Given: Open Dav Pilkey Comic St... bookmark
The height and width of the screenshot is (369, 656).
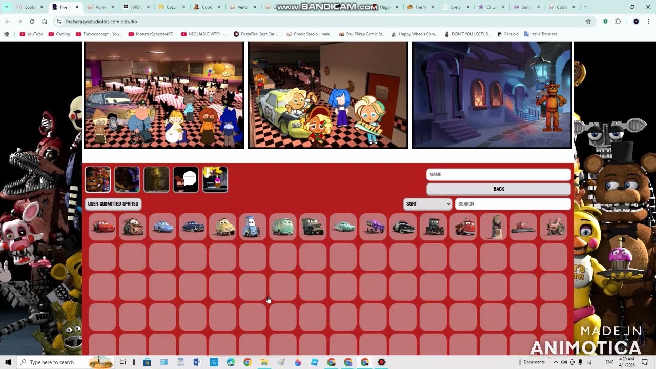Looking at the screenshot, I should (361, 34).
